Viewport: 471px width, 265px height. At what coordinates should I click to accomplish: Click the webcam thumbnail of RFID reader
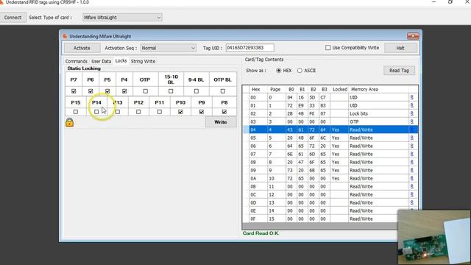pos(434,237)
